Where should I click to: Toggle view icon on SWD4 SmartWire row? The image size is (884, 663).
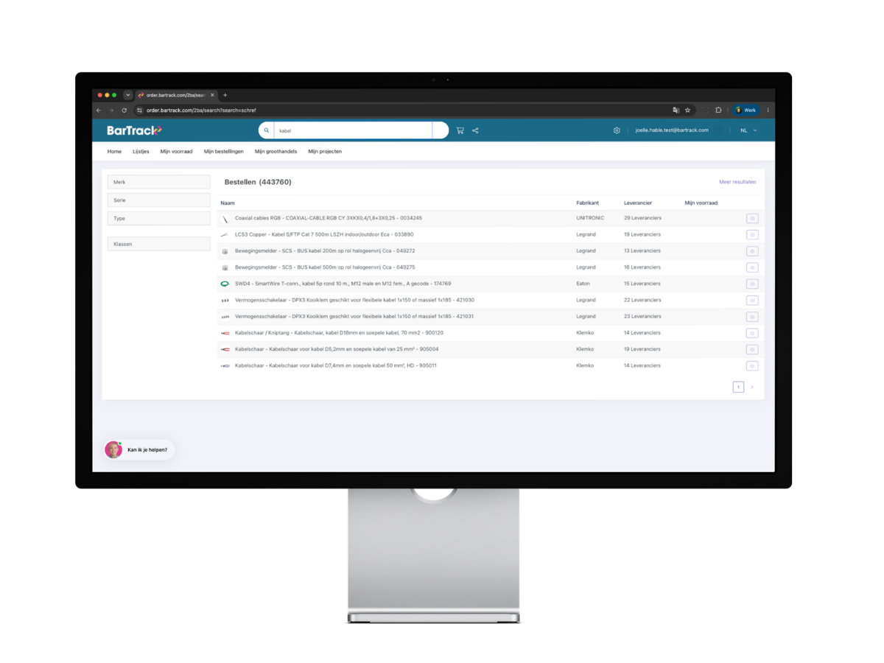[x=752, y=284]
